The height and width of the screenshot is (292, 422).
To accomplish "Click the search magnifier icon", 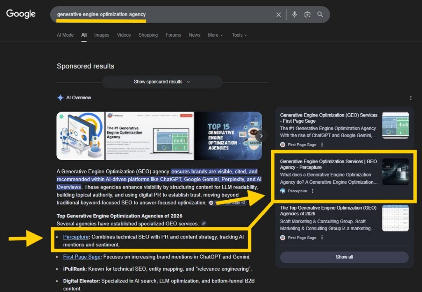I will coord(320,14).
